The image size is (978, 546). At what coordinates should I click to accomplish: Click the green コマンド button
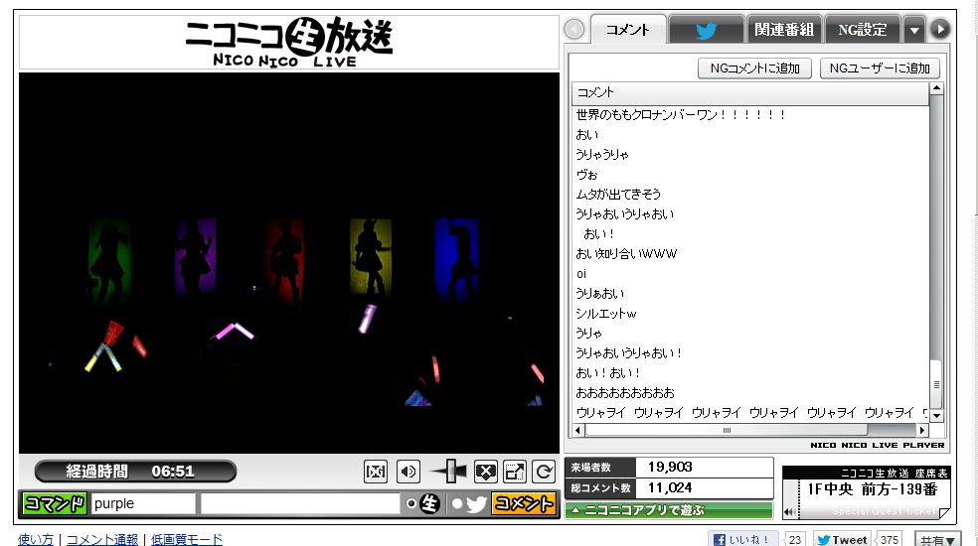click(x=55, y=503)
